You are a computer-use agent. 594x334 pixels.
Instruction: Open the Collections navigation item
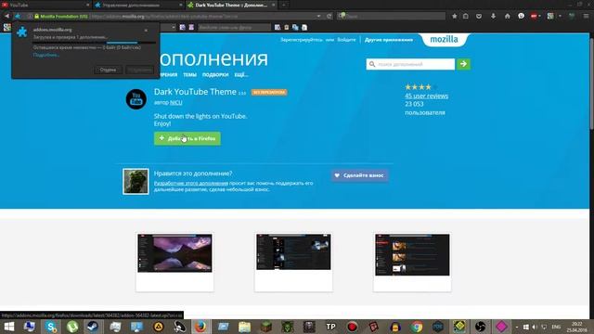(x=215, y=74)
